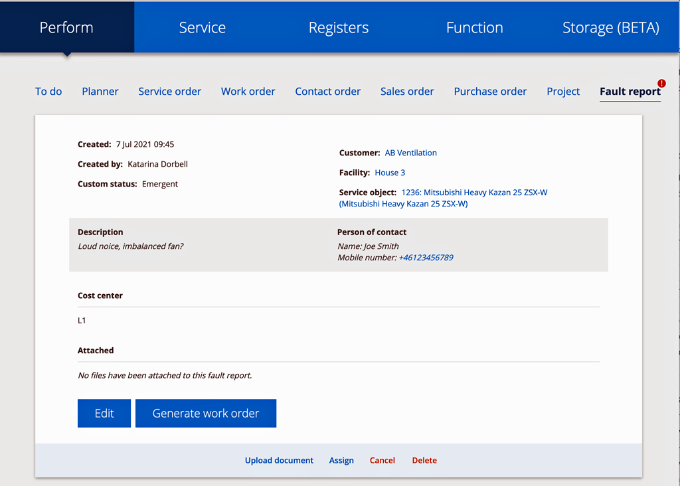Open facility House 3 link
The height and width of the screenshot is (486, 680).
point(390,173)
